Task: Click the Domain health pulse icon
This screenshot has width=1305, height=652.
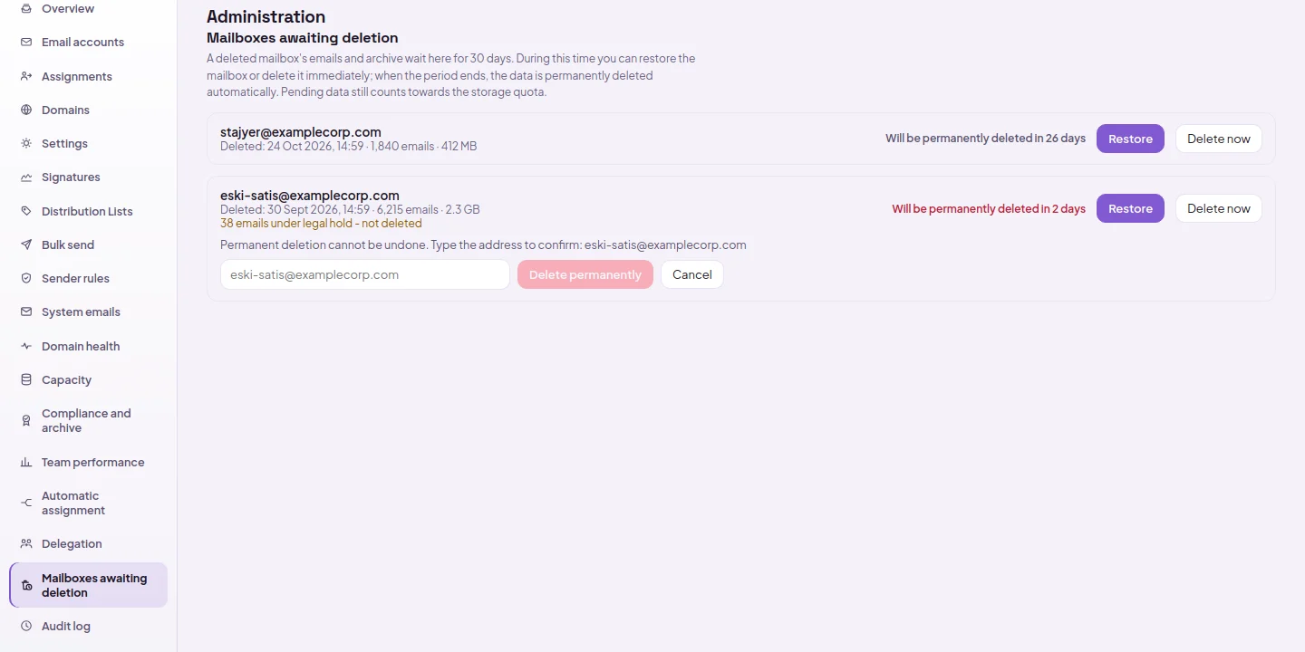Action: click(26, 346)
